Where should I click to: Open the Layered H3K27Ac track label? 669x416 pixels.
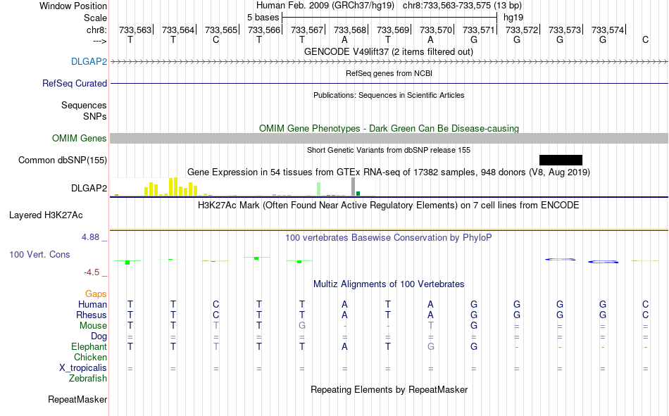point(46,215)
